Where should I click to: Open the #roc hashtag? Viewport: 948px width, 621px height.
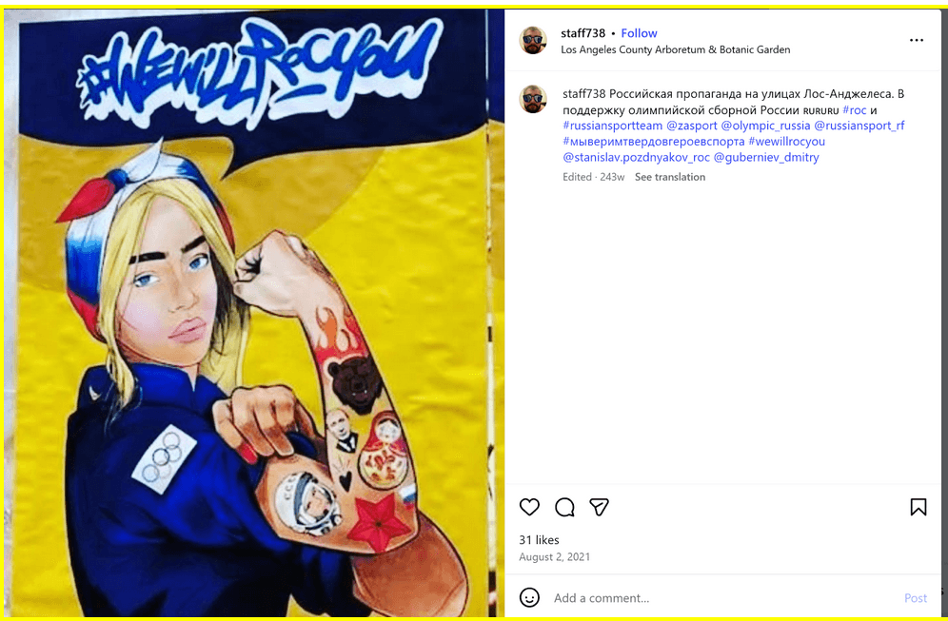(x=855, y=110)
